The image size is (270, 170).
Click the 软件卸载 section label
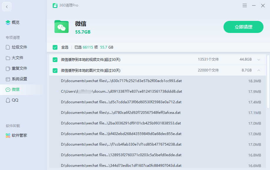click(13, 126)
